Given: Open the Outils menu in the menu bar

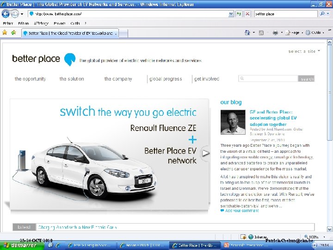Looking at the screenshot, I should tap(75, 24).
